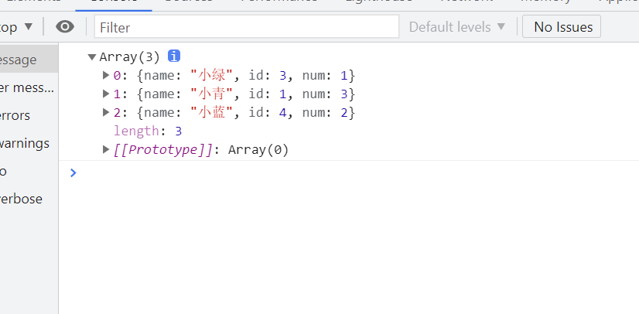The height and width of the screenshot is (314, 639).
Task: Expand the [[Prototype]] Array(0) entry
Action: click(107, 150)
